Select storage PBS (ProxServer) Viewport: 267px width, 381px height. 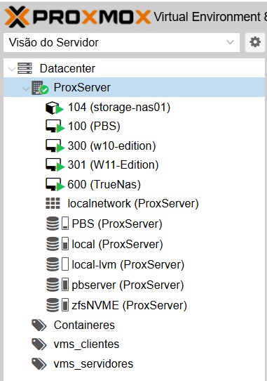tap(117, 224)
